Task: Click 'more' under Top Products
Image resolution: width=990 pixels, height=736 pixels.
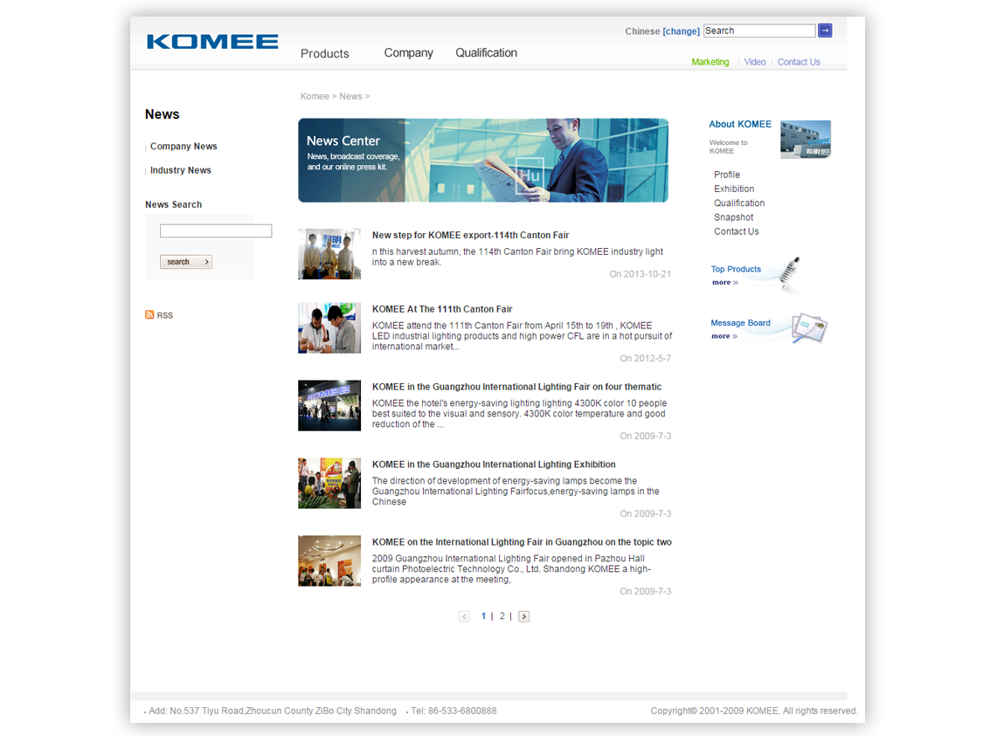Action: coord(725,283)
